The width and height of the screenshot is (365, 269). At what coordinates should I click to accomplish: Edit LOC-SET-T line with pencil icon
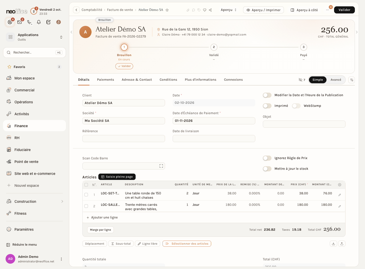click(x=340, y=195)
